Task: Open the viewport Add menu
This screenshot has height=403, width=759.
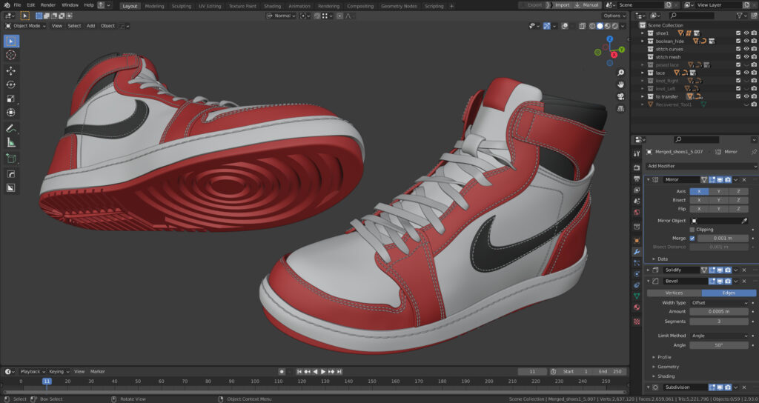Action: click(90, 26)
